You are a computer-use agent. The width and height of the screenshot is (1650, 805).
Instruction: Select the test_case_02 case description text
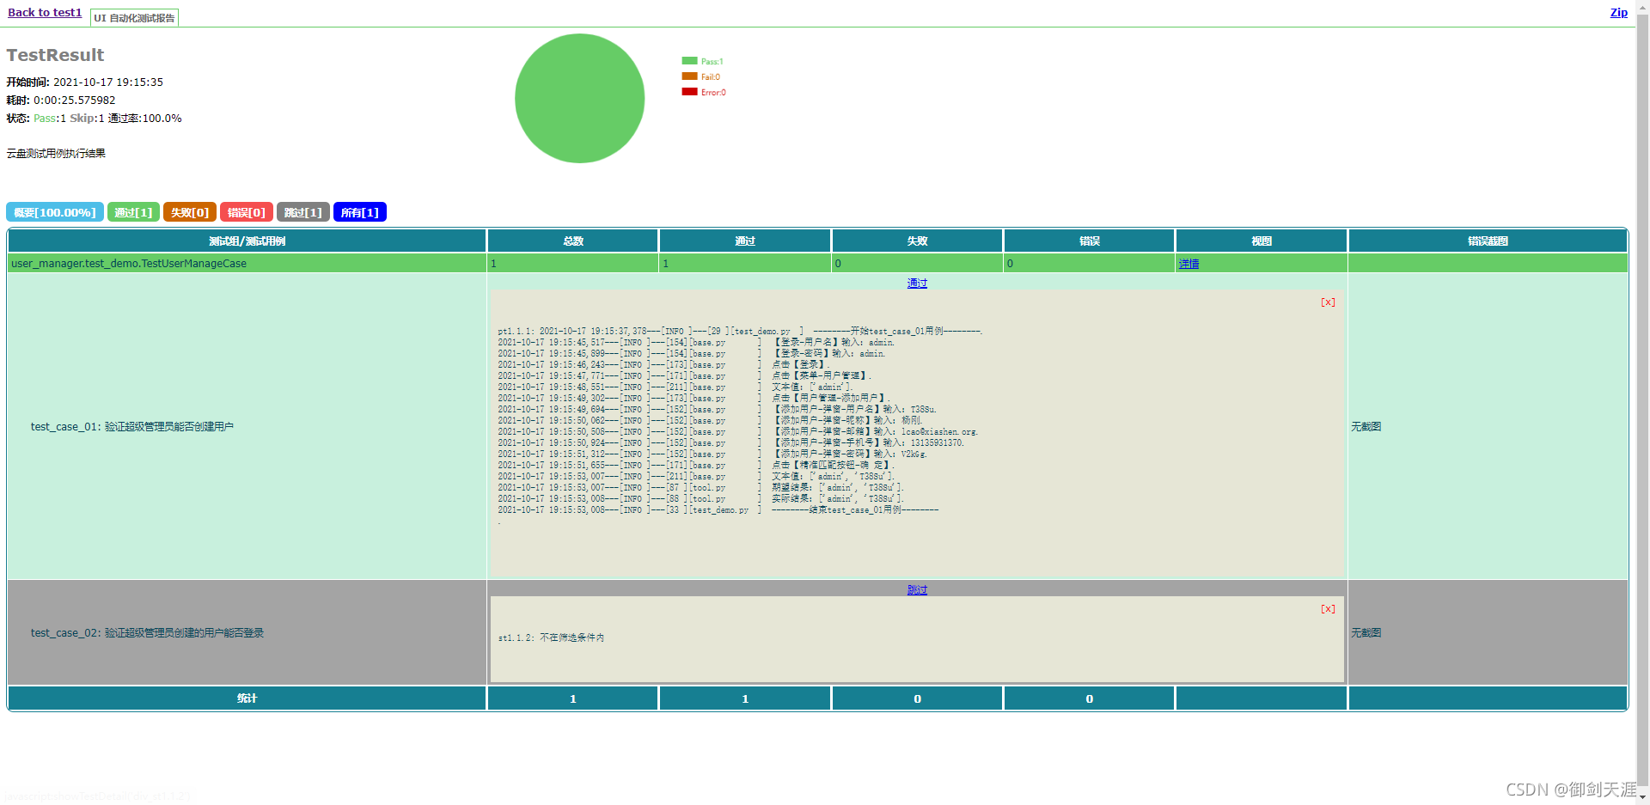coord(147,633)
